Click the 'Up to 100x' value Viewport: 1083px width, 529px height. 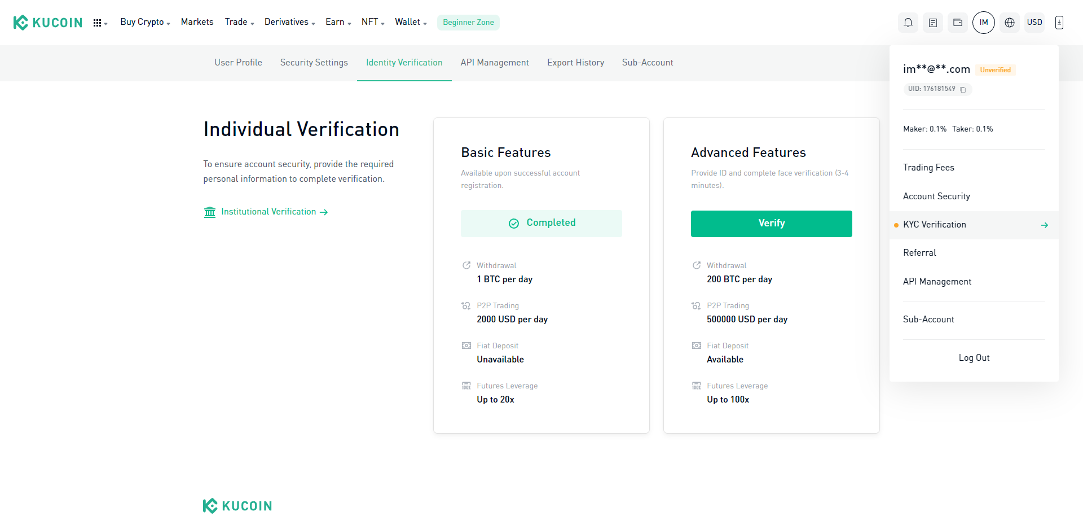[x=728, y=400]
